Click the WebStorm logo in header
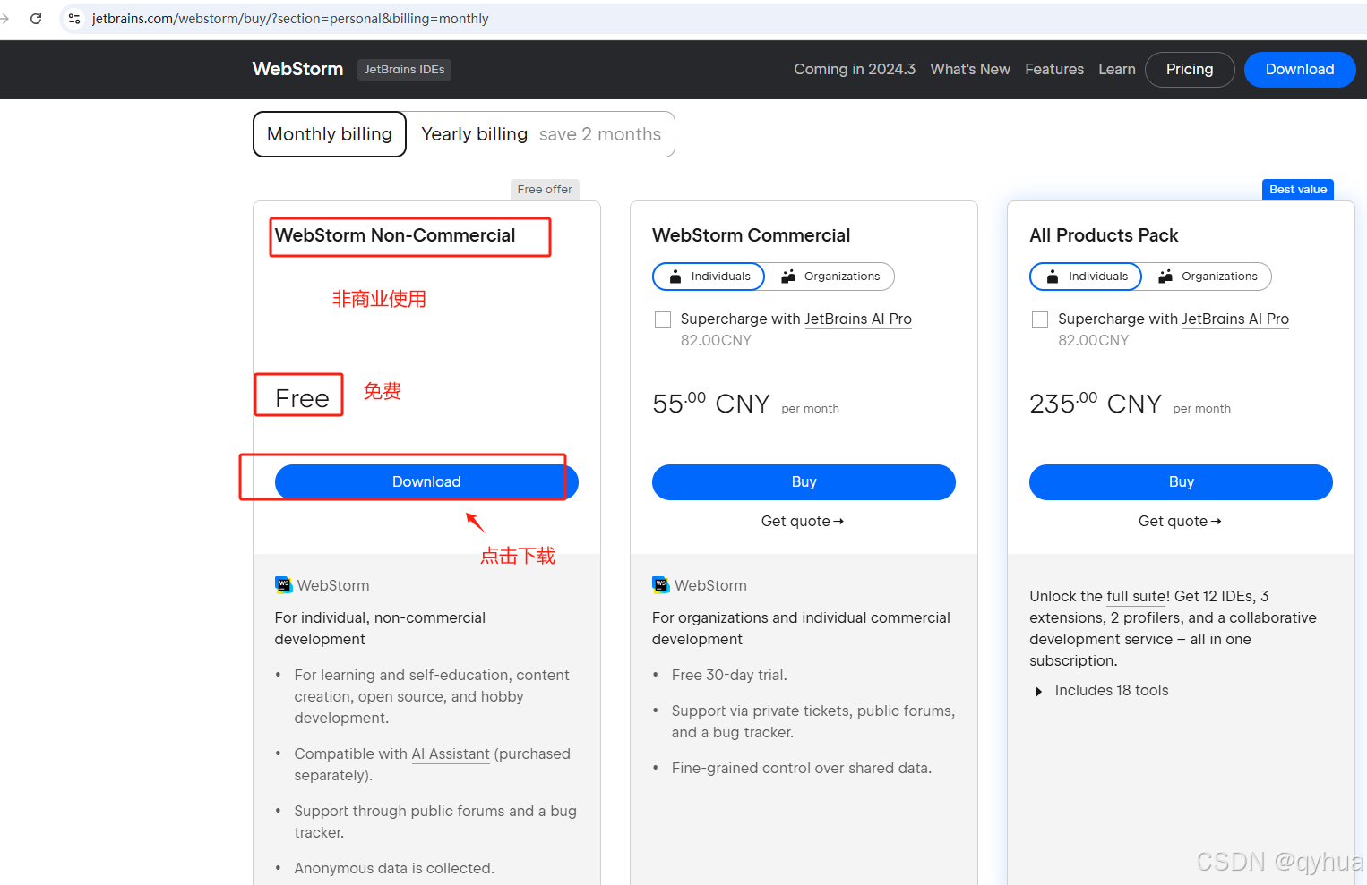 [297, 69]
